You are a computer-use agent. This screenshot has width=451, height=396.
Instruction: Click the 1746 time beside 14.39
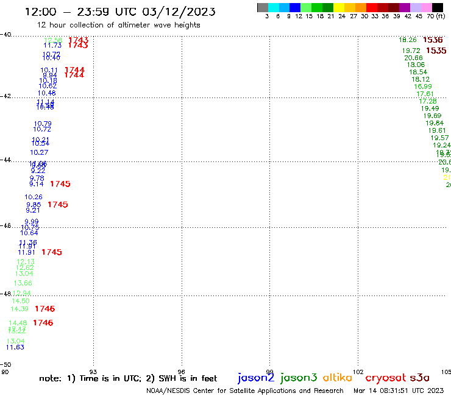45,309
